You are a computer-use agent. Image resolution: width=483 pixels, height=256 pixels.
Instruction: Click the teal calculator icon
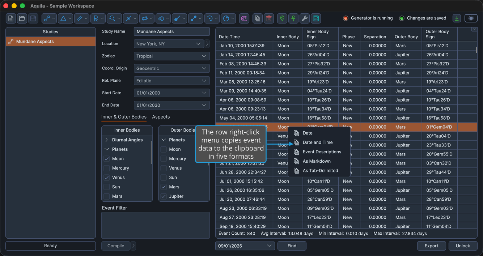click(x=316, y=18)
